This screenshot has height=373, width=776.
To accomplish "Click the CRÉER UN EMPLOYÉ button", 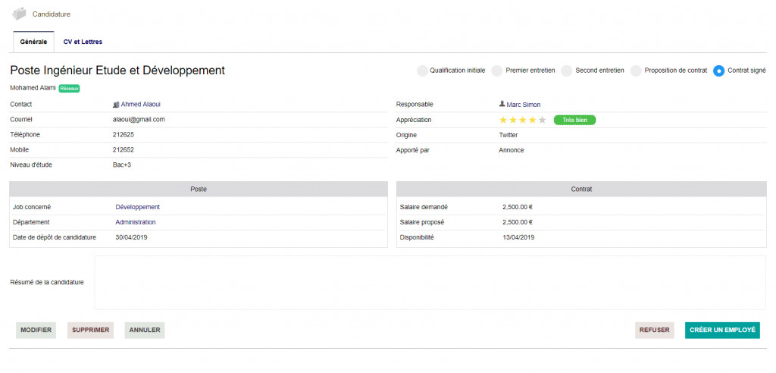I will coord(721,330).
